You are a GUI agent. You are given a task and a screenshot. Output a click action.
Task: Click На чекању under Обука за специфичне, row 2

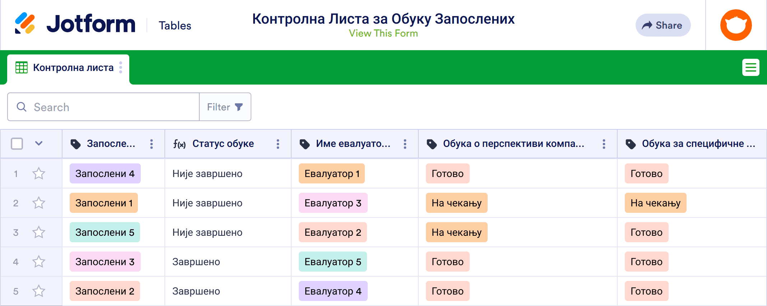pyautogui.click(x=656, y=203)
